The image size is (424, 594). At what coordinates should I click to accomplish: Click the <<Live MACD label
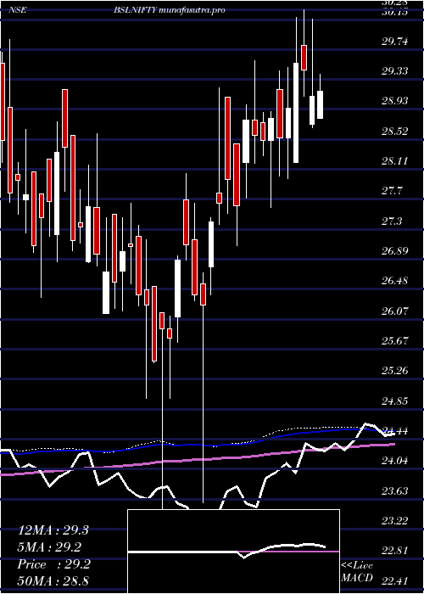pos(357,572)
